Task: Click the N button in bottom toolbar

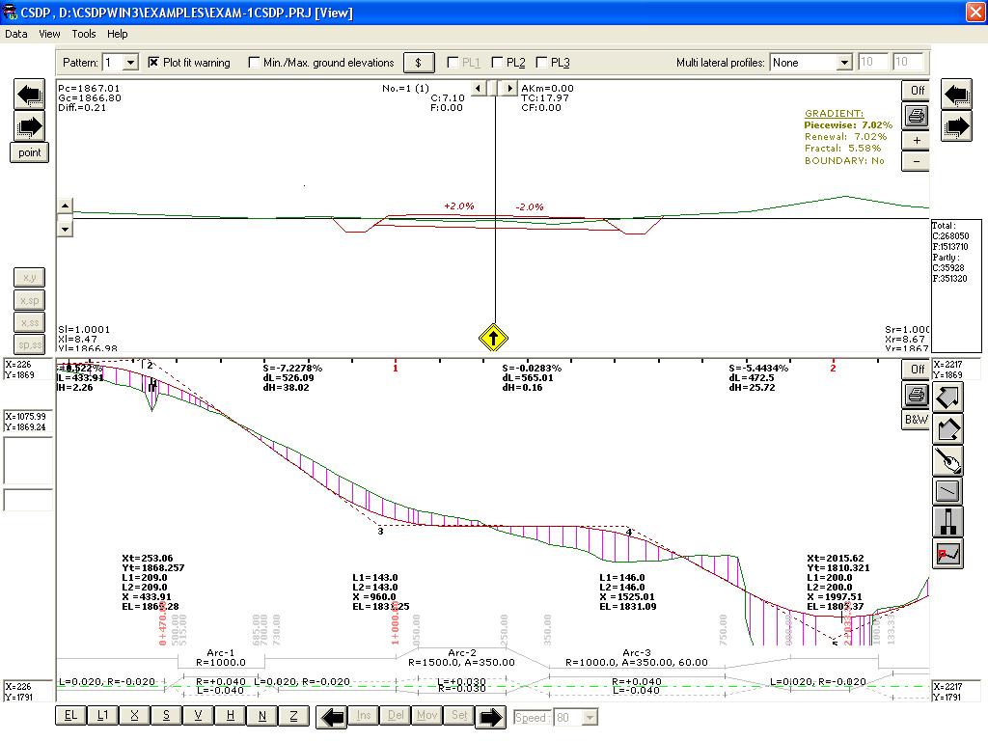Action: tap(262, 716)
